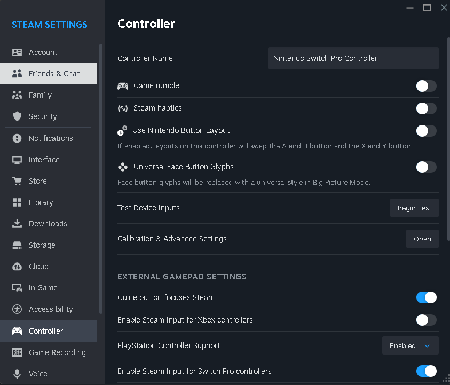
Task: Click the four-dot Universal Face Button Glyphs icon
Action: tap(123, 167)
